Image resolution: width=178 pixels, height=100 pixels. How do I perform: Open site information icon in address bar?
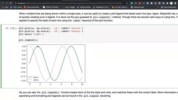tap(16, 3)
